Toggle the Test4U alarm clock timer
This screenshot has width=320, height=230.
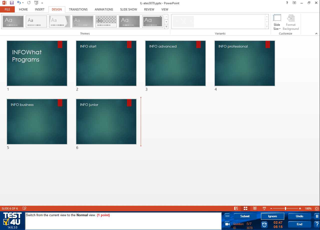(264, 224)
